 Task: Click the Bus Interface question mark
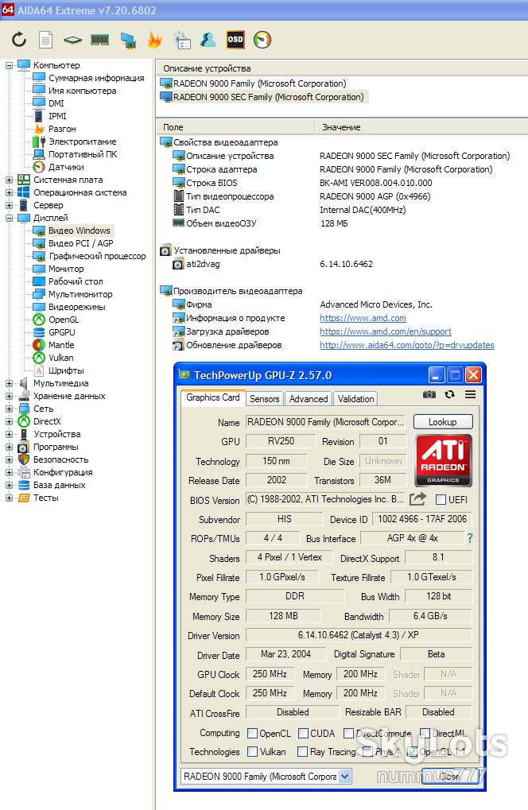coord(470,538)
